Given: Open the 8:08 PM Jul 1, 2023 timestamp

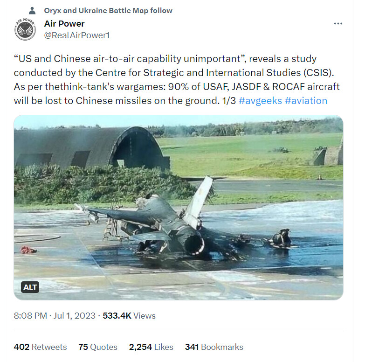Looking at the screenshot, I should click(55, 316).
